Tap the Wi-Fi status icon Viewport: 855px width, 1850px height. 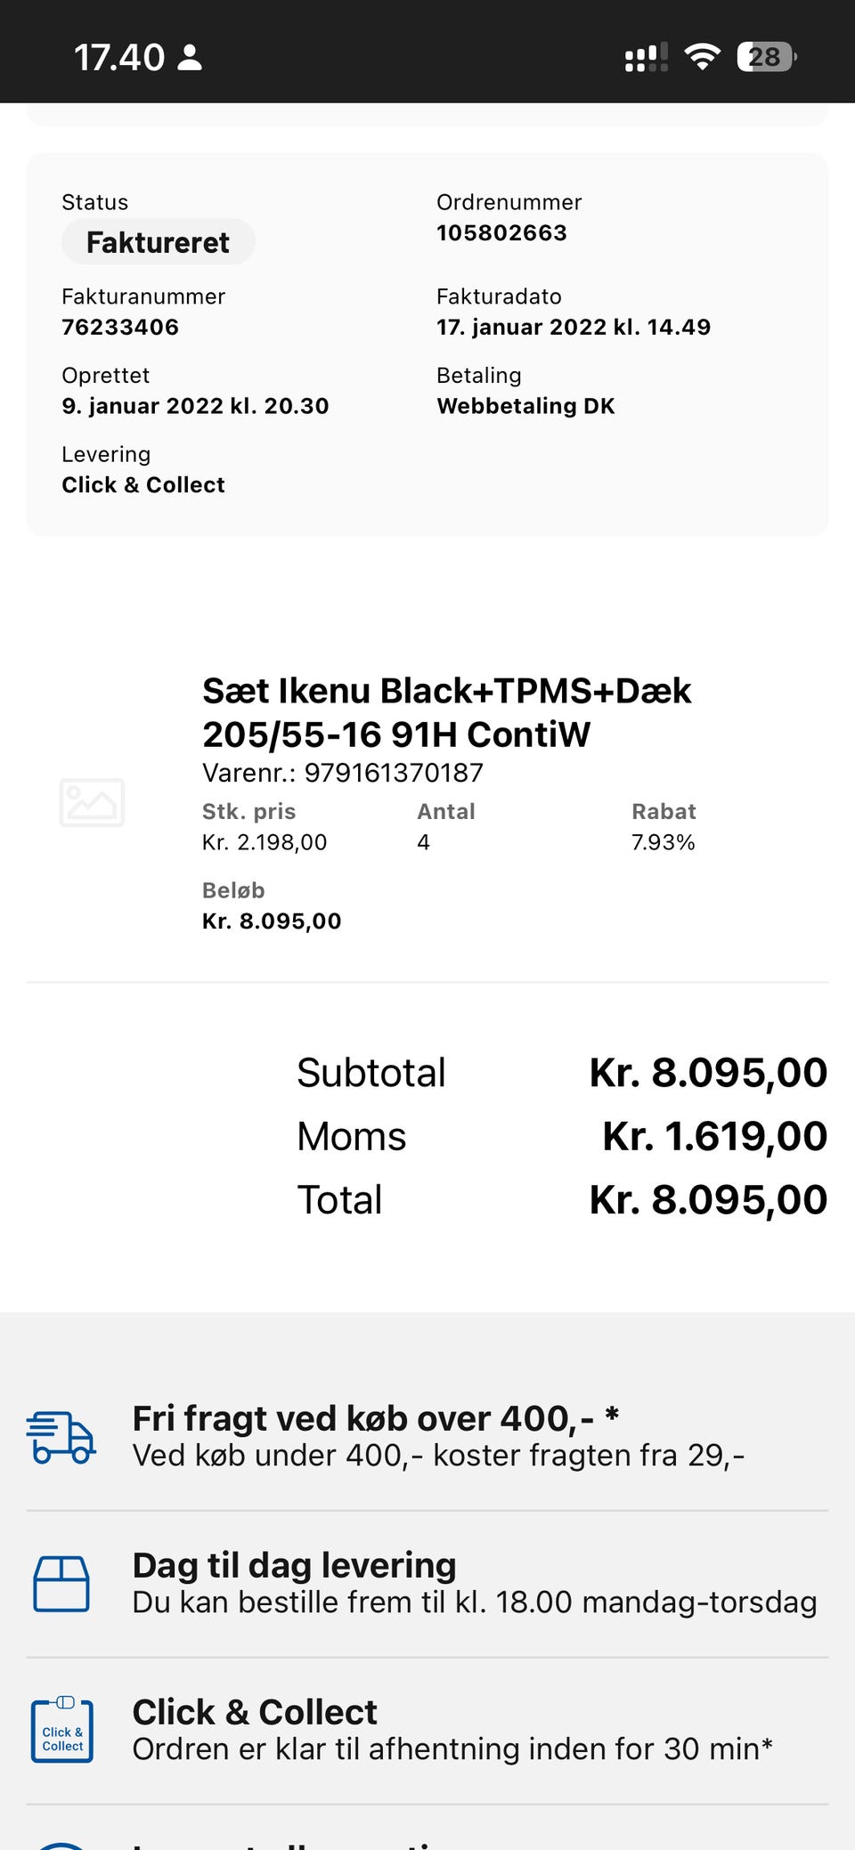pyautogui.click(x=702, y=58)
